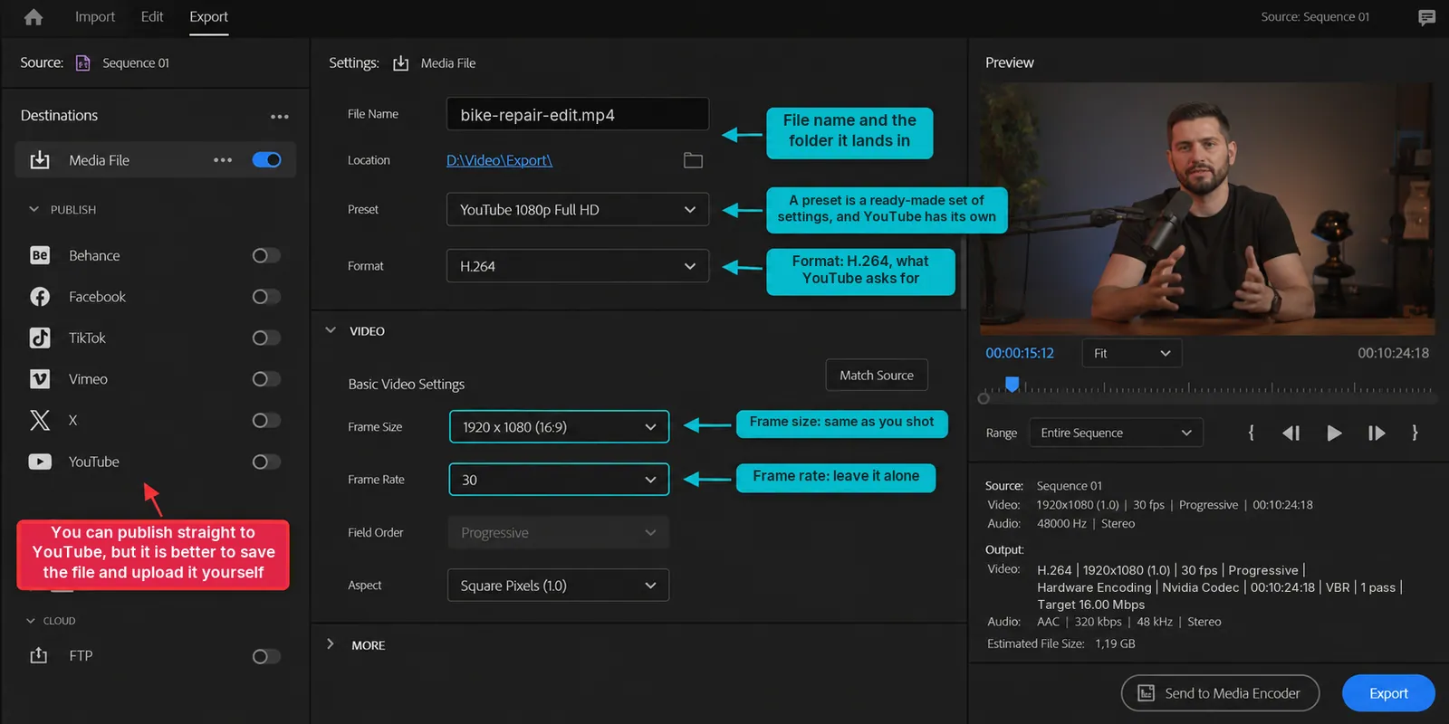Click the FTP upload icon

39,655
